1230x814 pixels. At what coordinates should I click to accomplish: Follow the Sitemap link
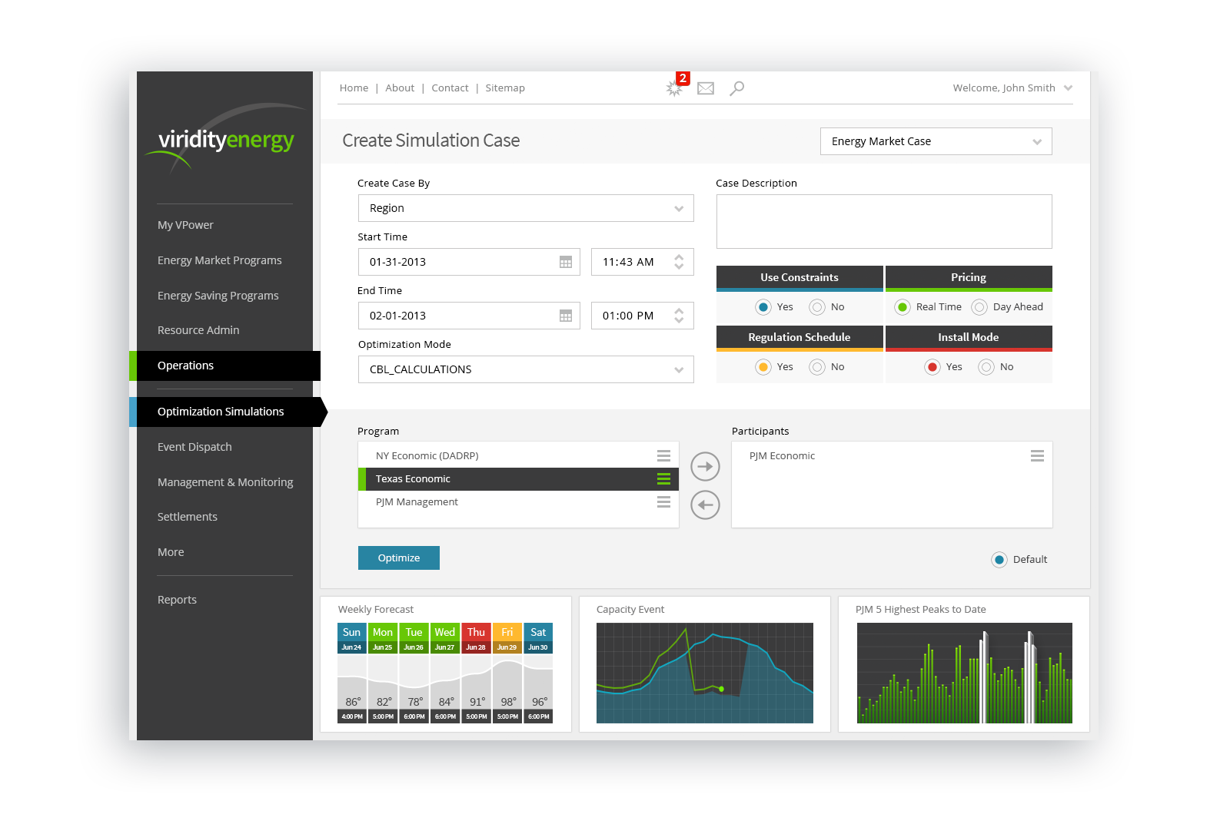click(505, 88)
